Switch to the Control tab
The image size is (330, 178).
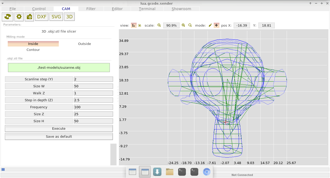click(39, 9)
